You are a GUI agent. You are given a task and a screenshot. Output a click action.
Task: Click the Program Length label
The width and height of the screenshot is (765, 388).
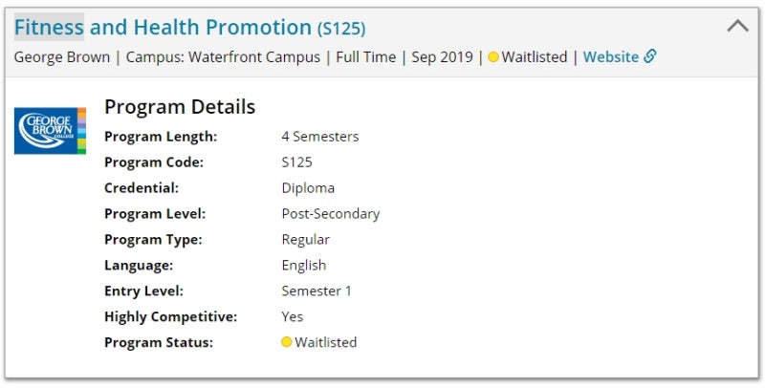(x=161, y=137)
